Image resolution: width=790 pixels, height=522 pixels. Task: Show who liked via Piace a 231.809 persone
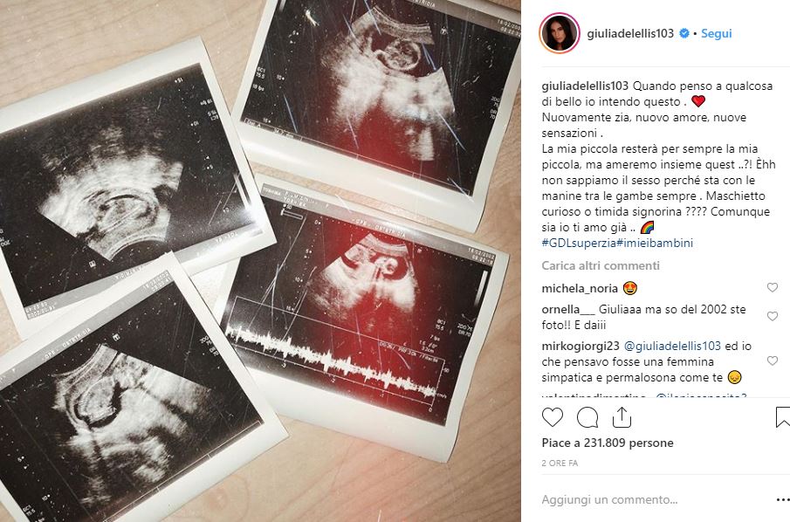(608, 443)
